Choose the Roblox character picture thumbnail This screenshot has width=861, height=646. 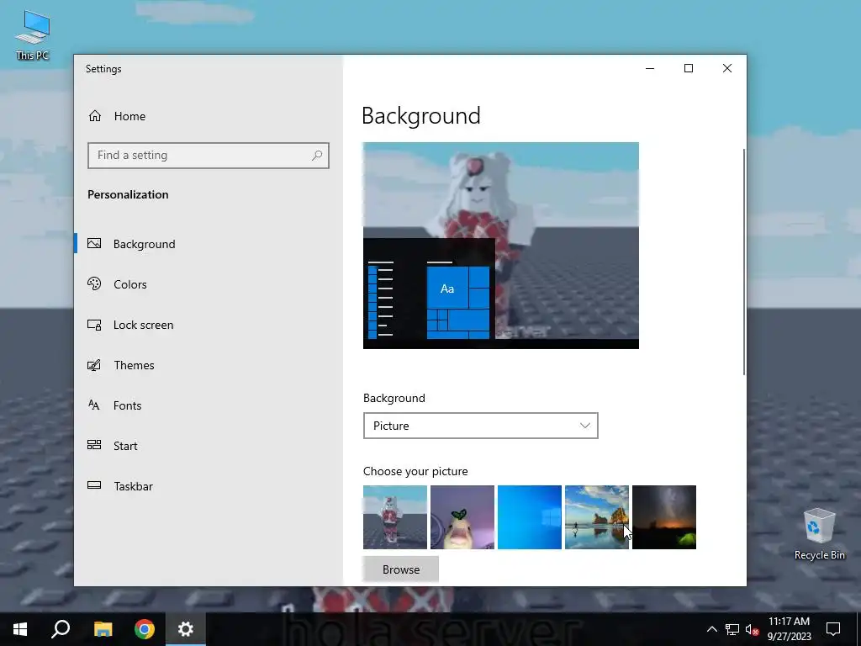395,517
